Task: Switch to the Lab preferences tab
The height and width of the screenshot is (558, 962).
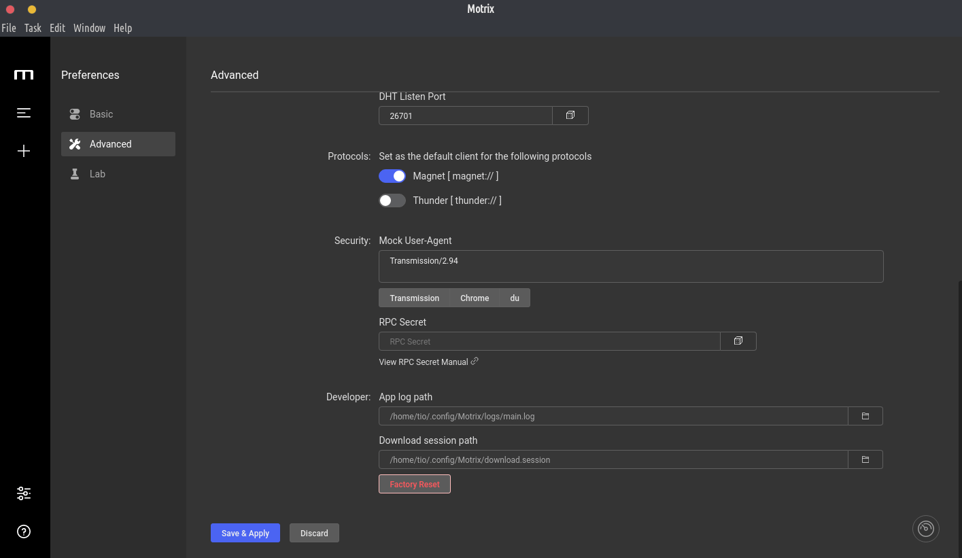Action: point(97,174)
